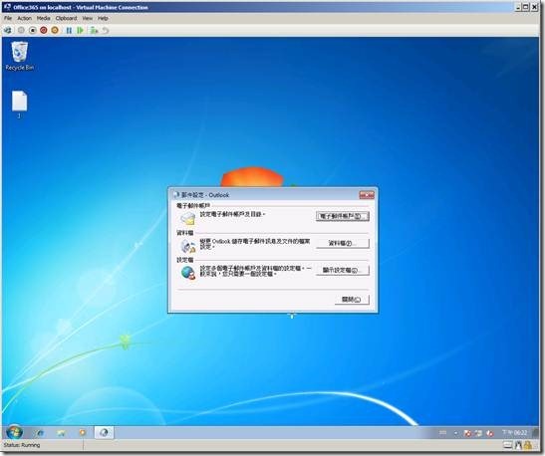Screen dimensions: 545x456
Task: Open the Media menu
Action: coord(44,18)
